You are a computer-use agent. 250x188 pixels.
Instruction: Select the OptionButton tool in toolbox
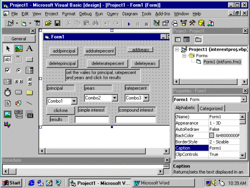pos(19,70)
